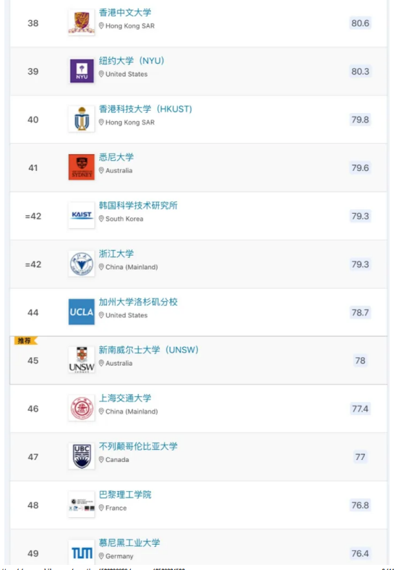Open the 纽约大学 (NYU) link
Image resolution: width=399 pixels, height=570 pixels.
point(132,61)
